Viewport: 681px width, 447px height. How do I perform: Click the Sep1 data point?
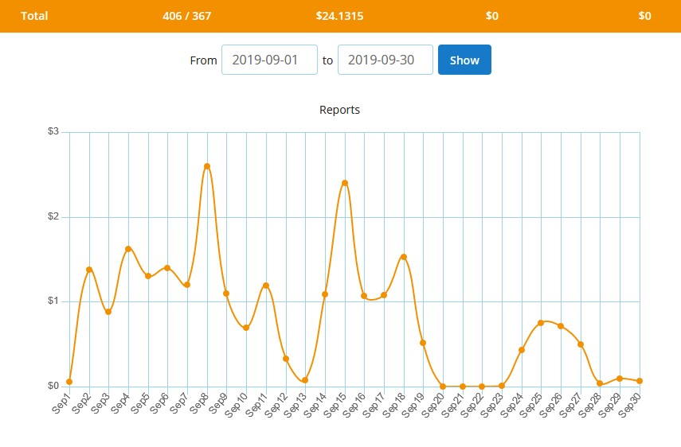69,382
